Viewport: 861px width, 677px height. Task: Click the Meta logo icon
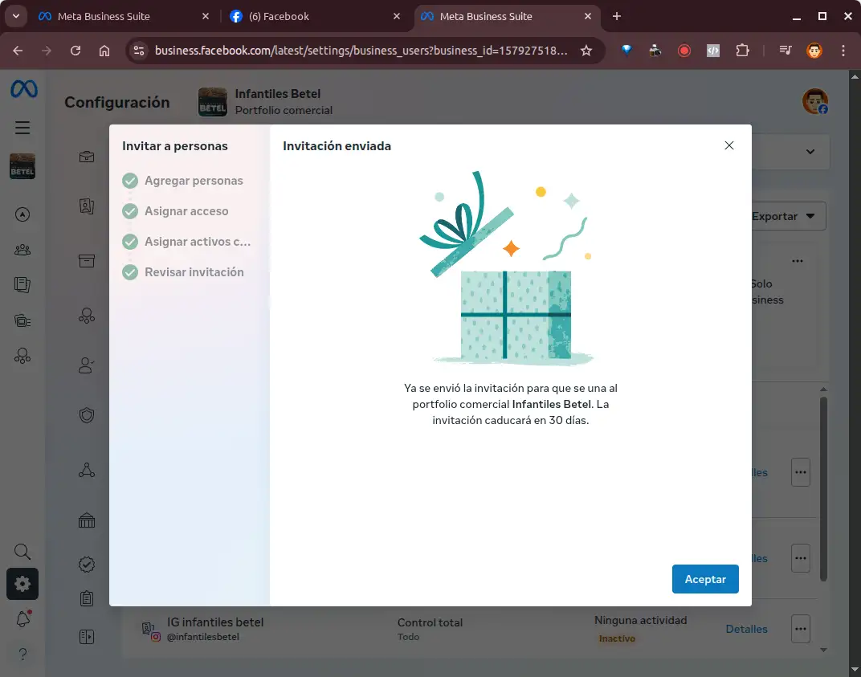(23, 89)
